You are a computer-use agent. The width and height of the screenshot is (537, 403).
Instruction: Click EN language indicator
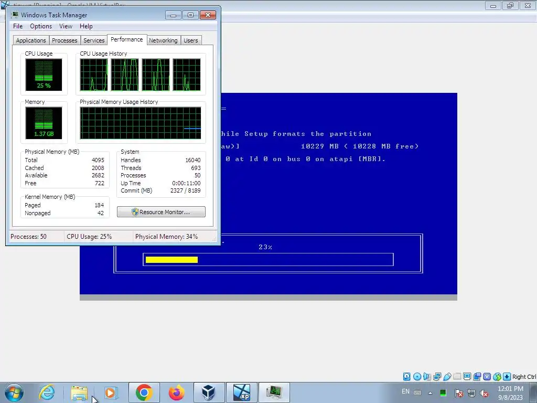pyautogui.click(x=405, y=391)
